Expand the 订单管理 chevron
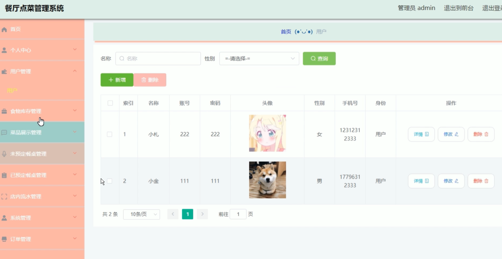The width and height of the screenshot is (502, 259). tap(75, 238)
